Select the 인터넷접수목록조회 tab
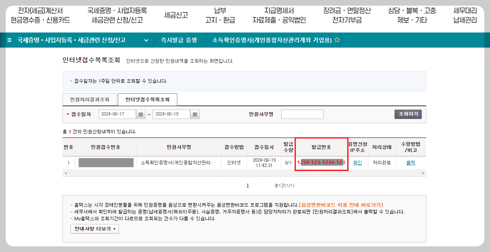This screenshot has width=490, height=252. 148,99
